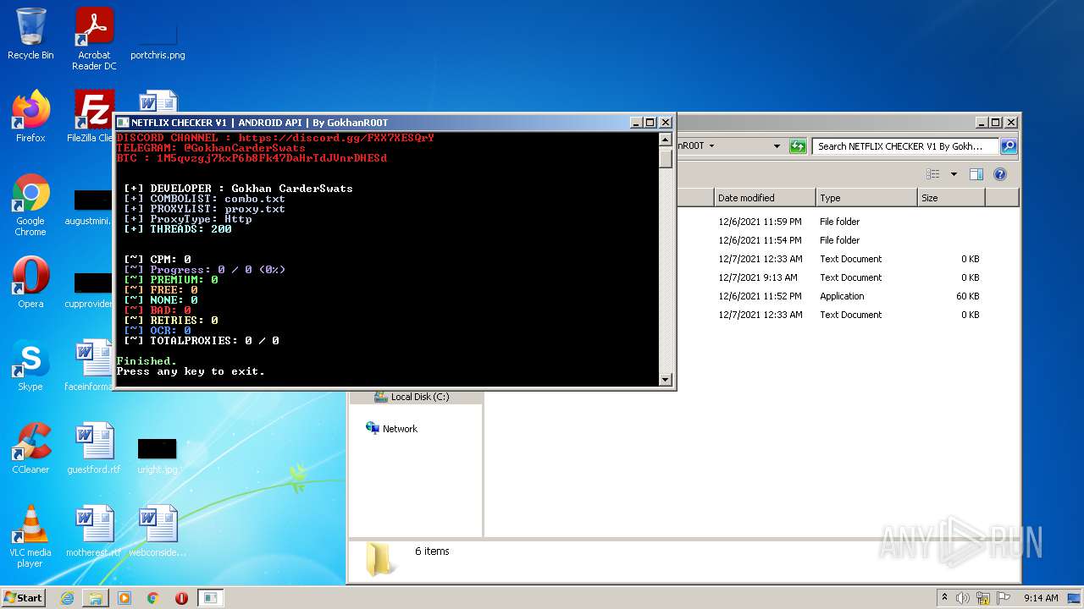The height and width of the screenshot is (609, 1084).
Task: Open the address bar history dropdown
Action: (x=777, y=146)
